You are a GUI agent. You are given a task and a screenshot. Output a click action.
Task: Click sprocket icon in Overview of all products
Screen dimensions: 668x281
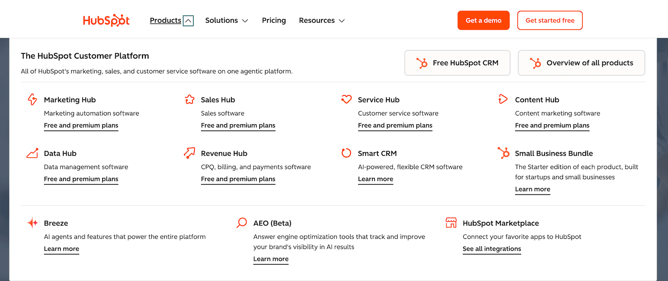point(535,63)
